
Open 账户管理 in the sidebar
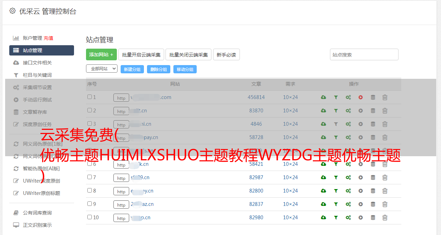33,38
